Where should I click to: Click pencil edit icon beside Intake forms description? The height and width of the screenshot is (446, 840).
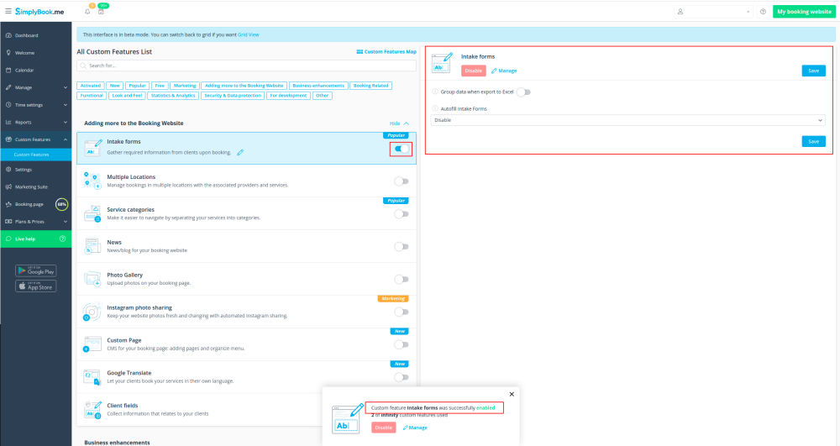tap(240, 152)
